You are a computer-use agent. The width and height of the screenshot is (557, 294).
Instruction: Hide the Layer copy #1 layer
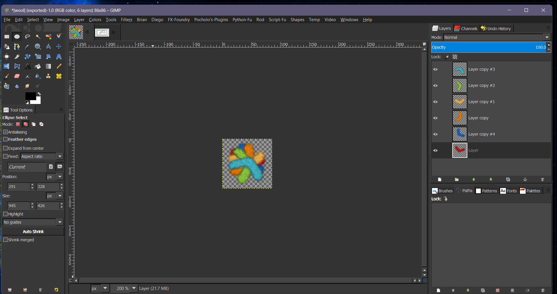click(x=435, y=102)
